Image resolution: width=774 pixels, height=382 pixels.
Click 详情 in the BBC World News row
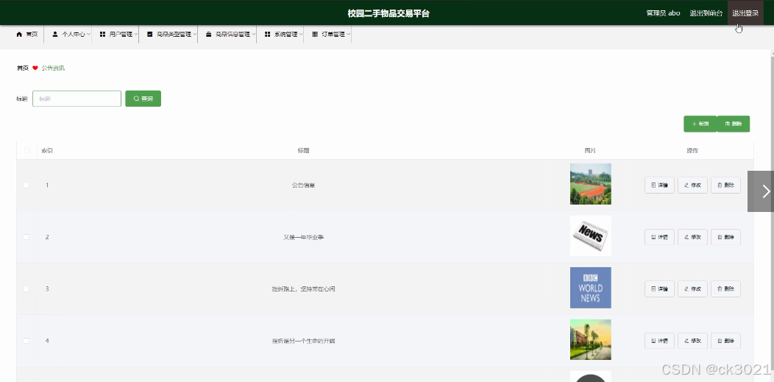click(x=659, y=289)
